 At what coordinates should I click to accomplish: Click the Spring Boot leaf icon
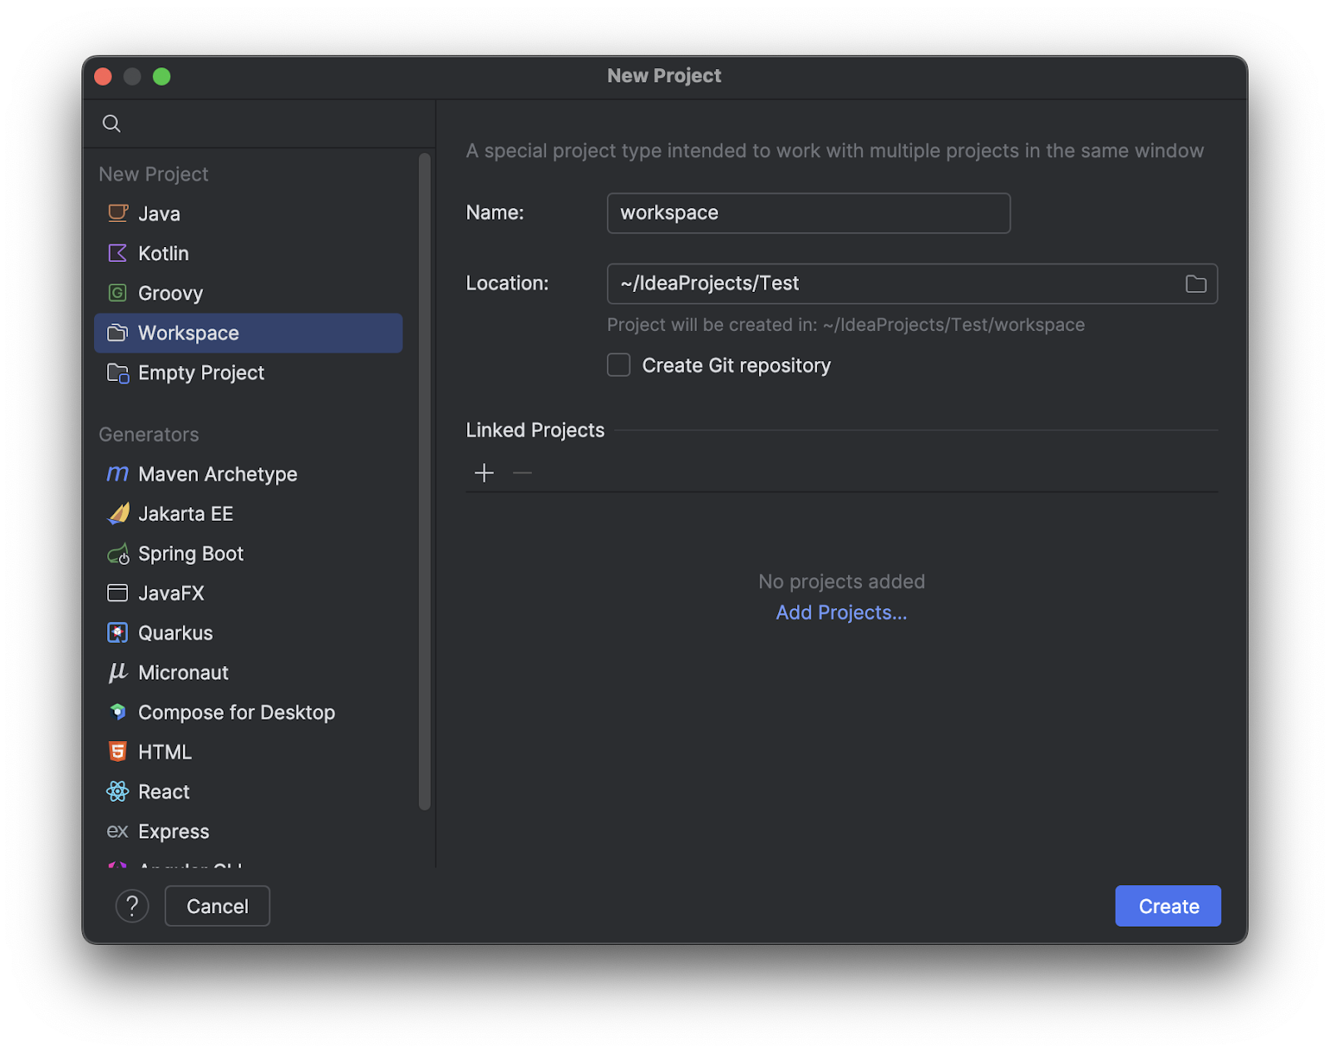coord(118,554)
